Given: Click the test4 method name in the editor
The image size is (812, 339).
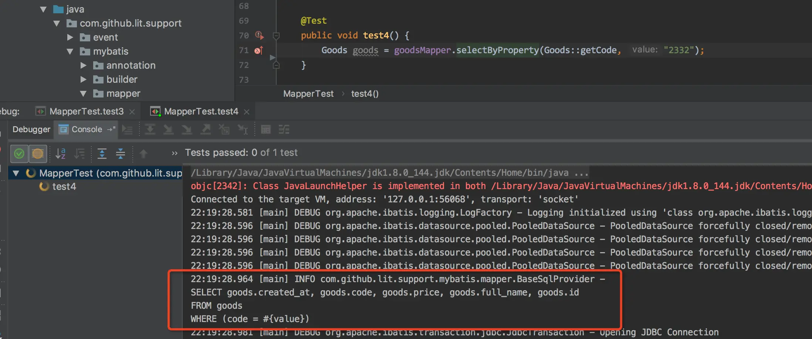Looking at the screenshot, I should [376, 35].
